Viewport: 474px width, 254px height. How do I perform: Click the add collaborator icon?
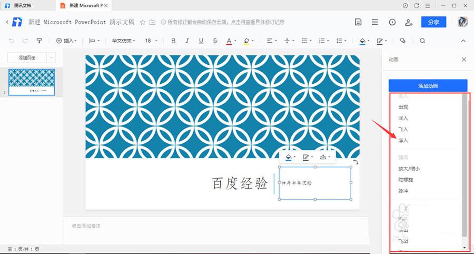[409, 22]
